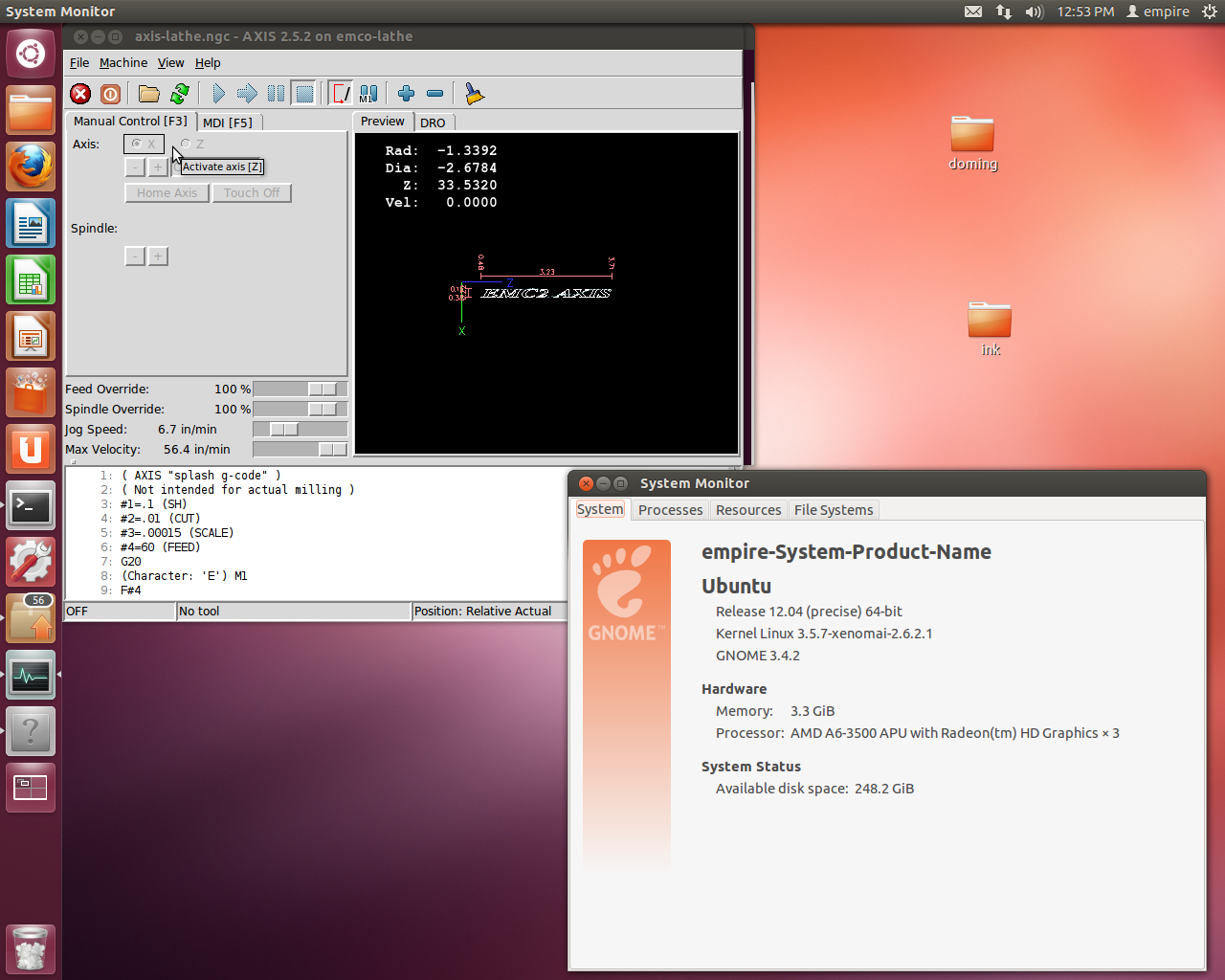
Task: Click the axis jog minus button
Action: (135, 167)
